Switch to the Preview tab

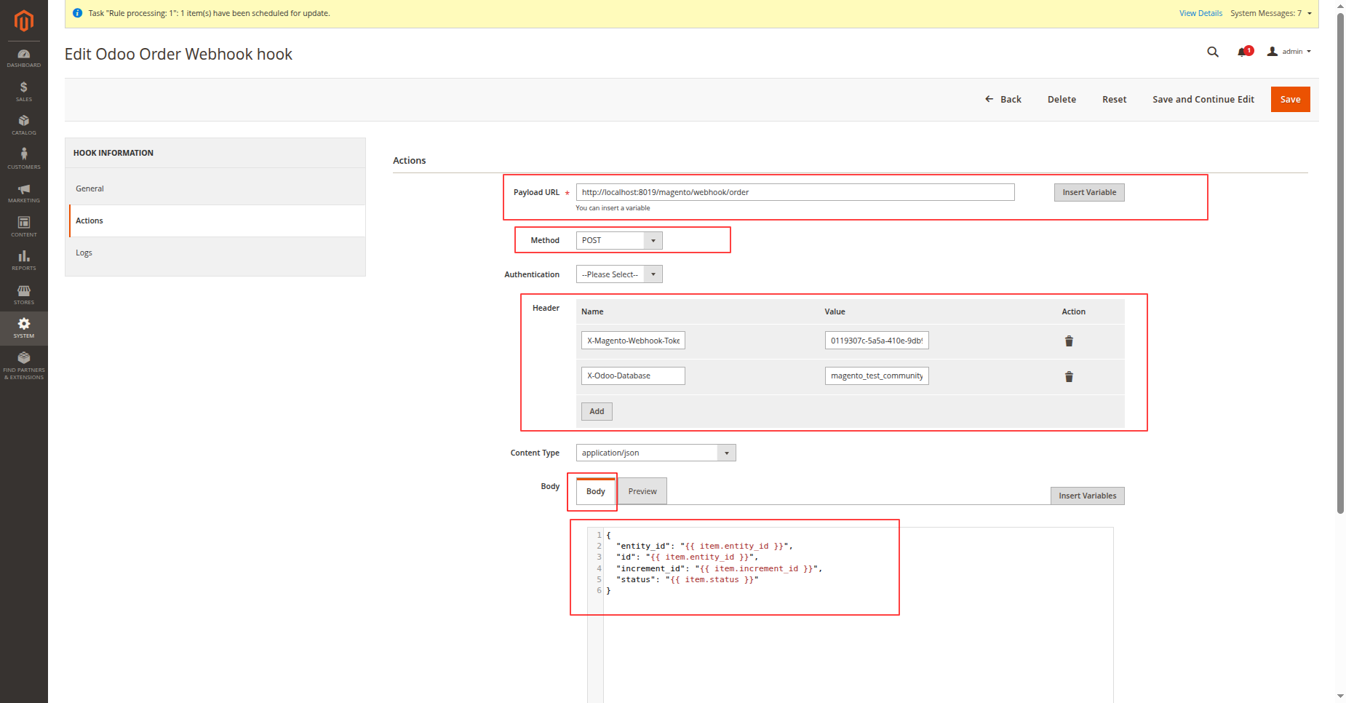coord(642,491)
